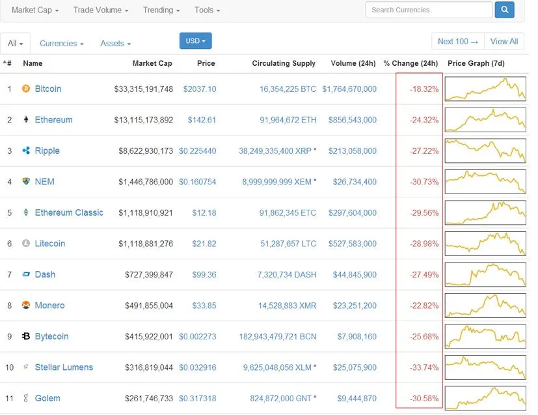The height and width of the screenshot is (415, 538).
Task: Click into the Search Currencies field
Action: click(x=429, y=10)
